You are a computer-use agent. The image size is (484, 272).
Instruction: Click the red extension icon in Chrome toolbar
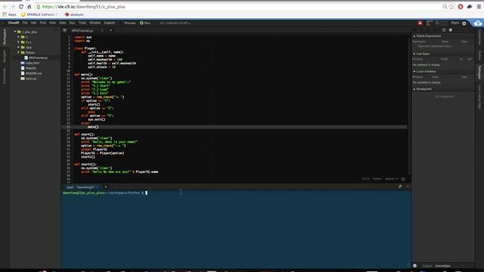click(x=461, y=7)
